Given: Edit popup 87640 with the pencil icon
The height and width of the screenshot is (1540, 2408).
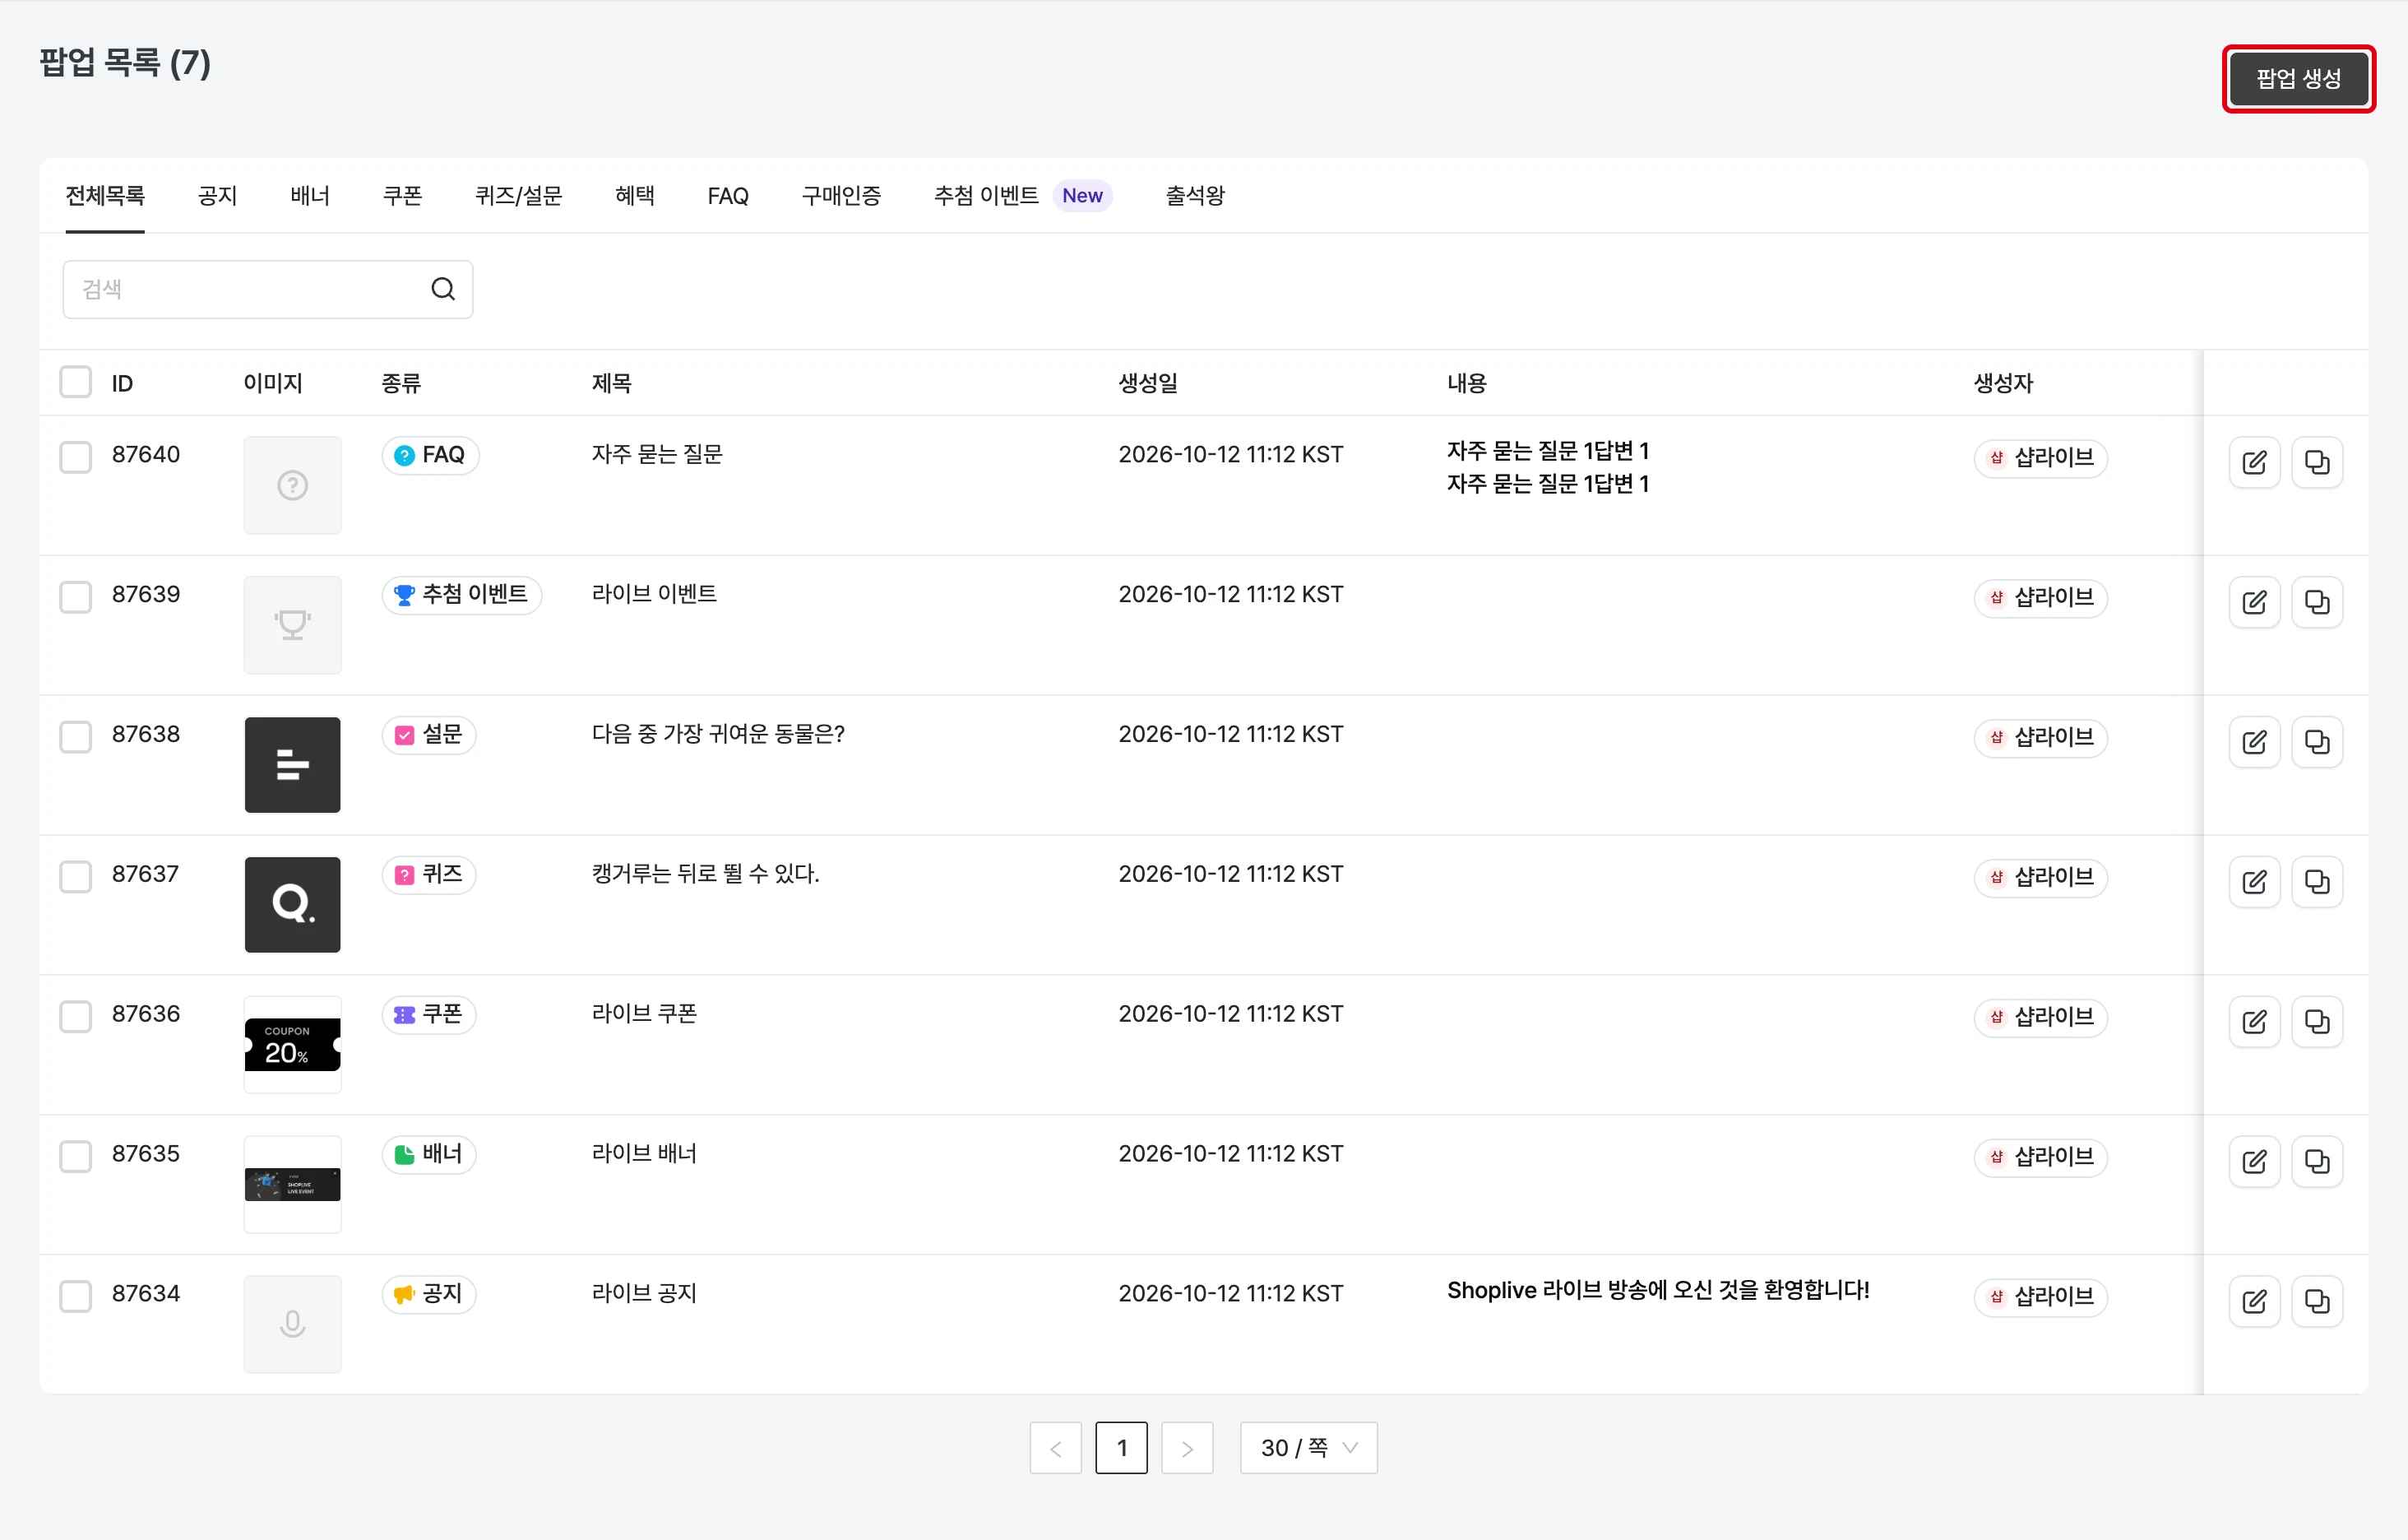Looking at the screenshot, I should [2254, 462].
